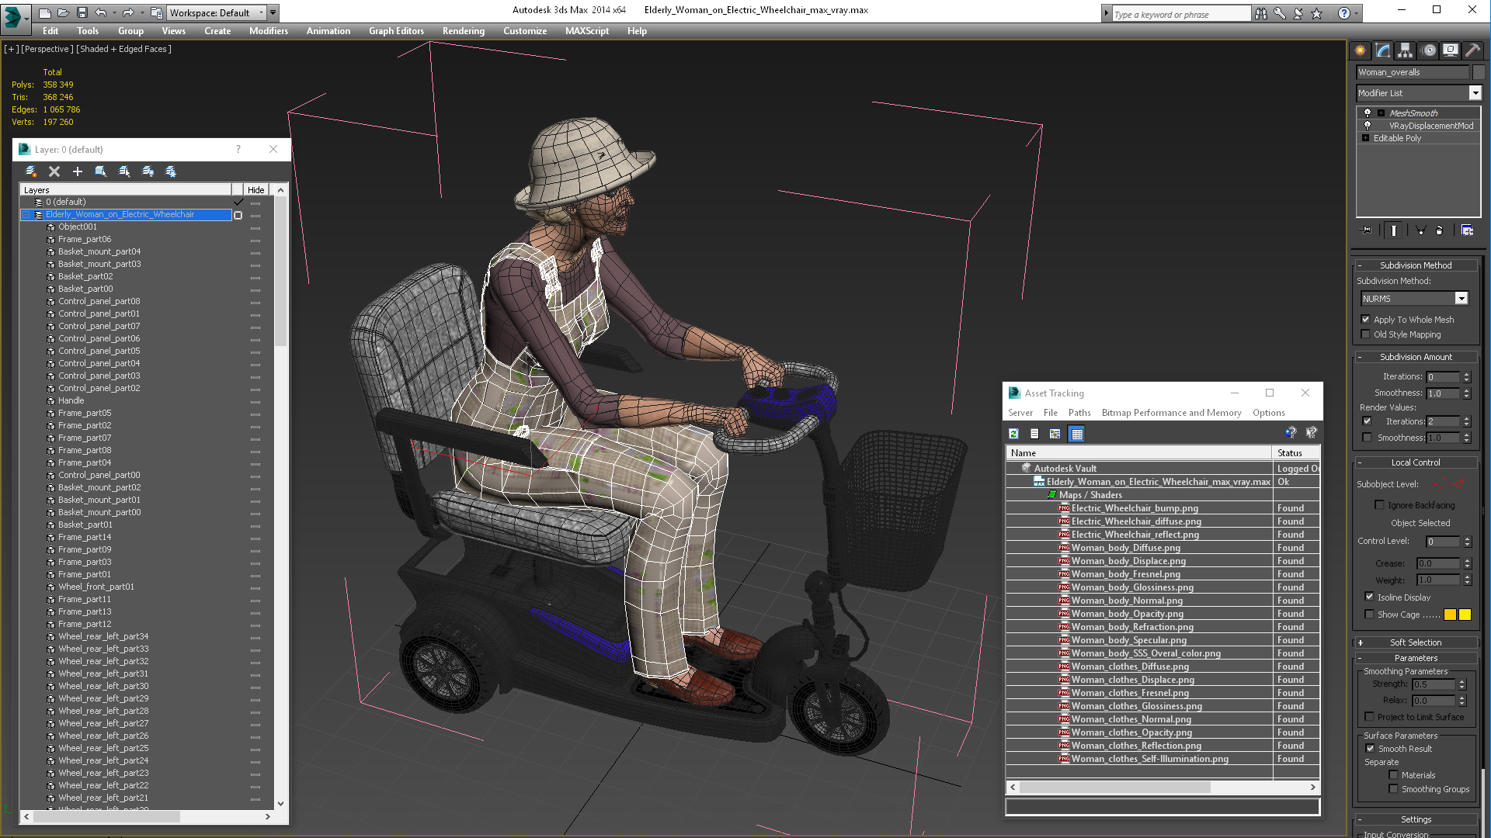Open the Modify command panel tab
The image size is (1491, 838).
pyautogui.click(x=1383, y=50)
